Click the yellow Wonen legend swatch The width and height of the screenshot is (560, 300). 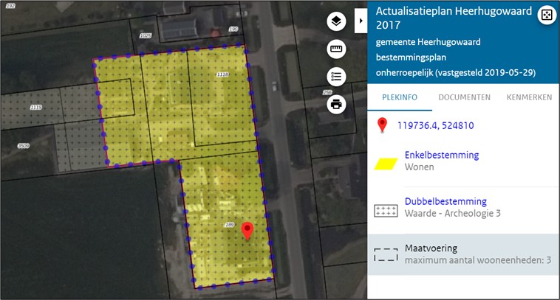386,161
